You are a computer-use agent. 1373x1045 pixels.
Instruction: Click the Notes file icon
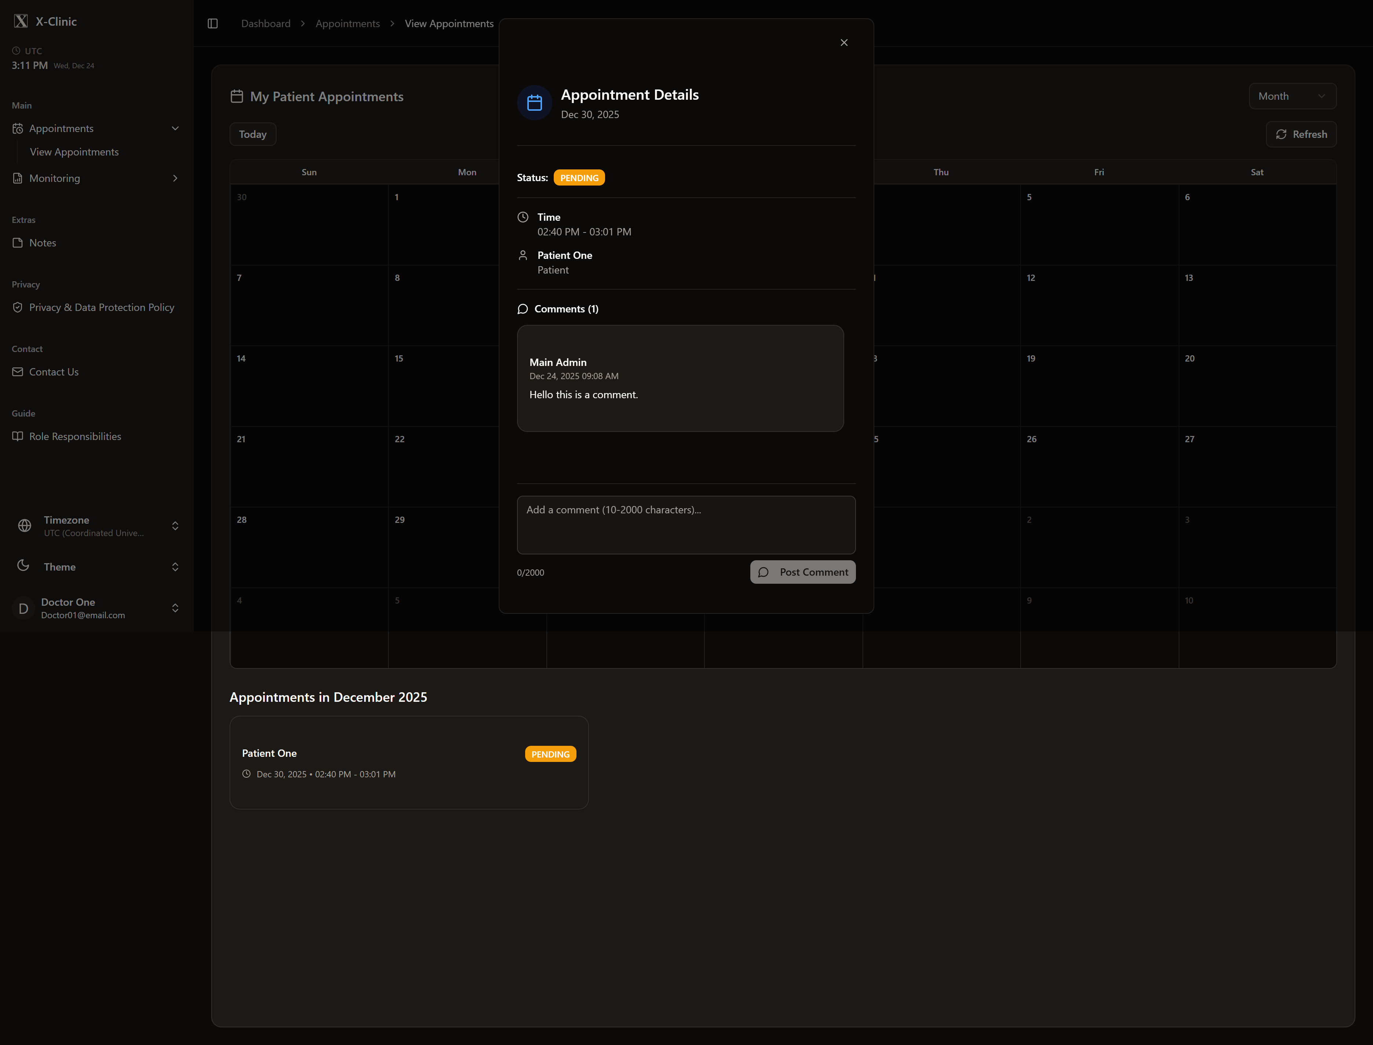17,243
